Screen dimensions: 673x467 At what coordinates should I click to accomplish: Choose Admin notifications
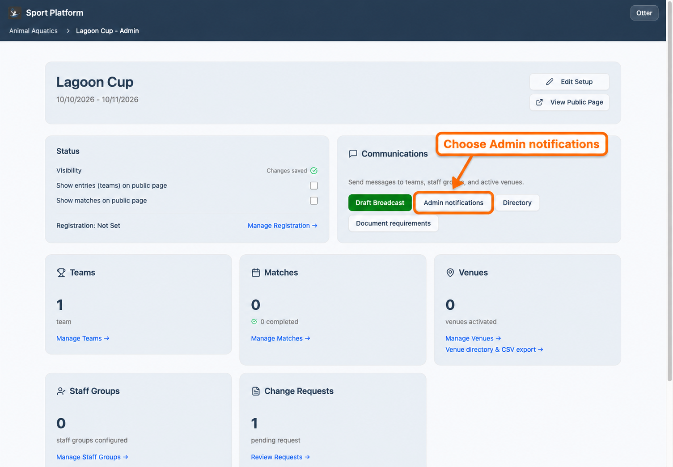[453, 203]
